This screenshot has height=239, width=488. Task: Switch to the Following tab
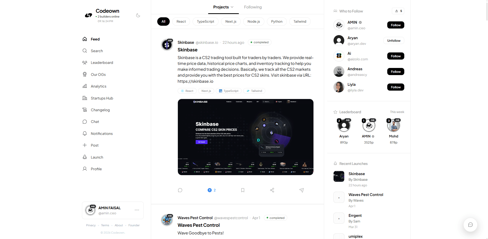(x=253, y=7)
